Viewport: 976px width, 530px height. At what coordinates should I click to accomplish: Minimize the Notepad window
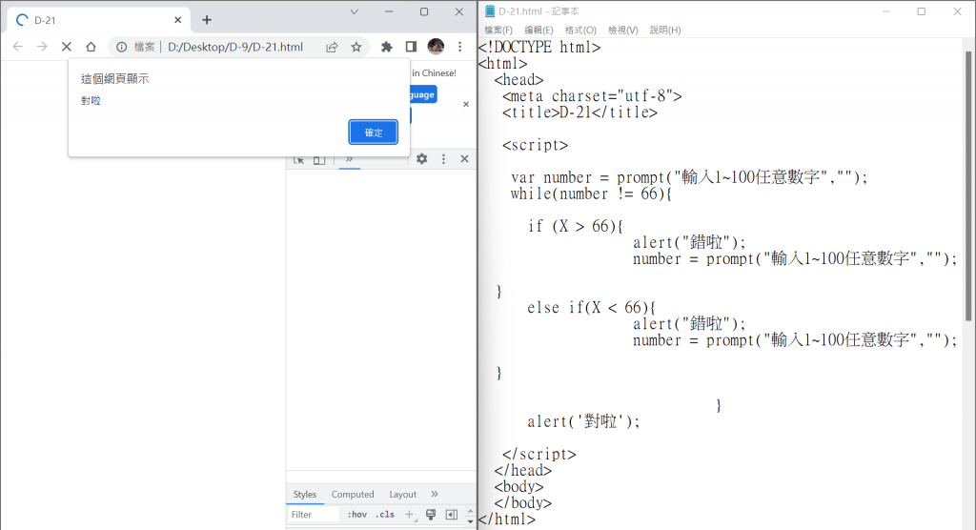click(x=885, y=11)
